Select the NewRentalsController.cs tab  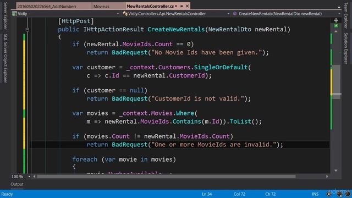150,6
